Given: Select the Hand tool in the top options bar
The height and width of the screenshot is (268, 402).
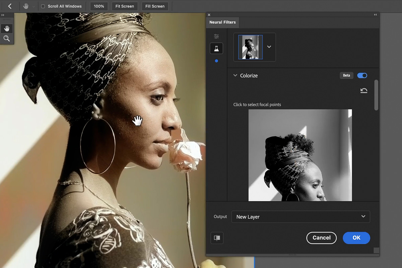Looking at the screenshot, I should pyautogui.click(x=25, y=6).
